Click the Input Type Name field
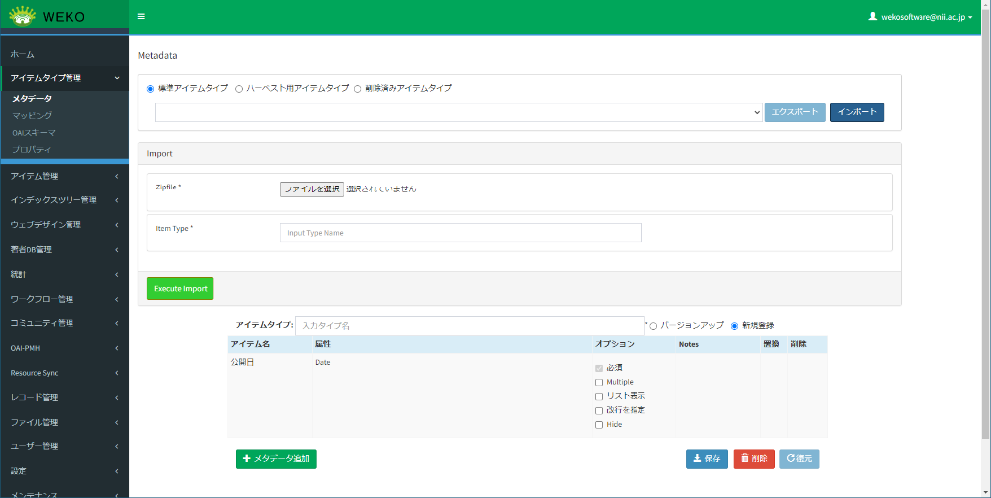Screen dimensions: 991x498 [x=461, y=233]
